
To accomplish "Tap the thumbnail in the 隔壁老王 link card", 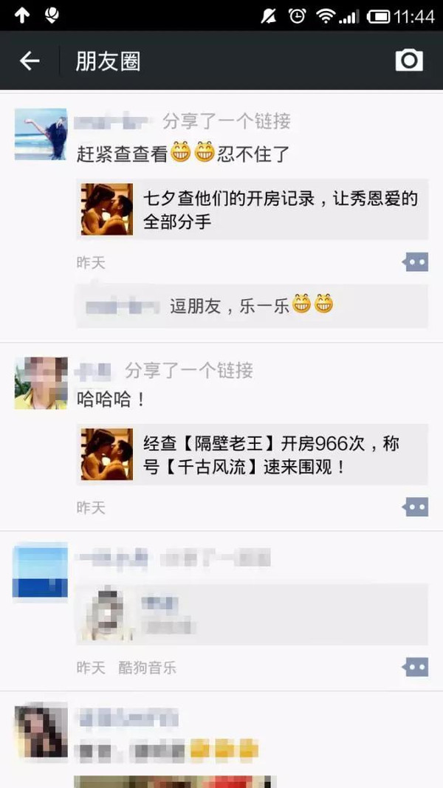I will 107,454.
